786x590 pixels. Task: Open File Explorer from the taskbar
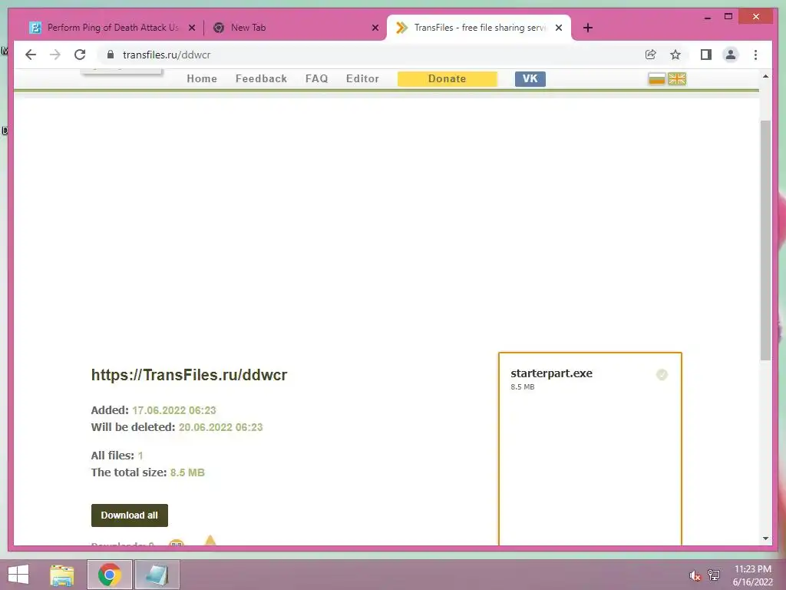pos(61,575)
